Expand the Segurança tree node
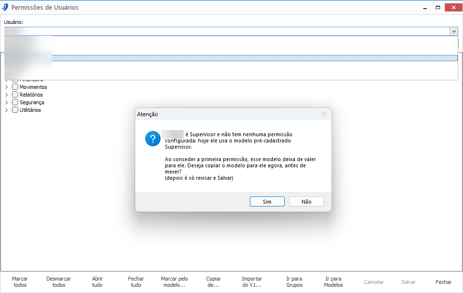 (7, 102)
